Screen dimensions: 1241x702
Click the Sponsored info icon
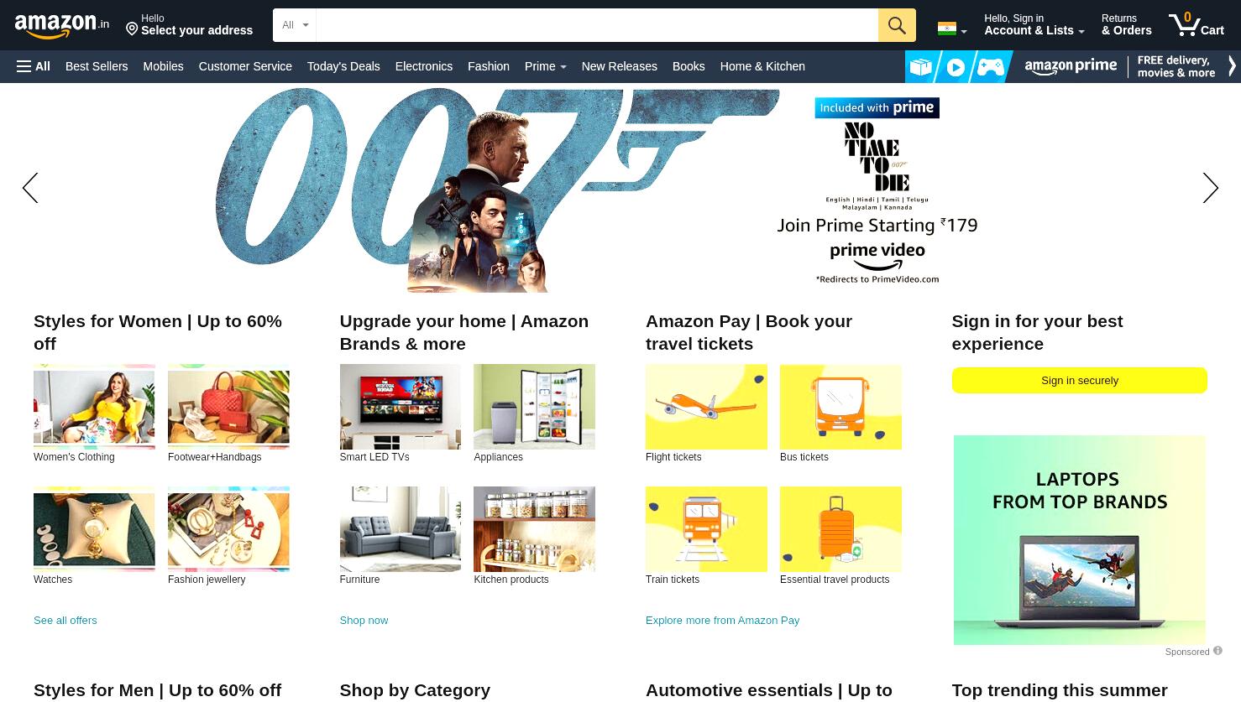point(1217,651)
